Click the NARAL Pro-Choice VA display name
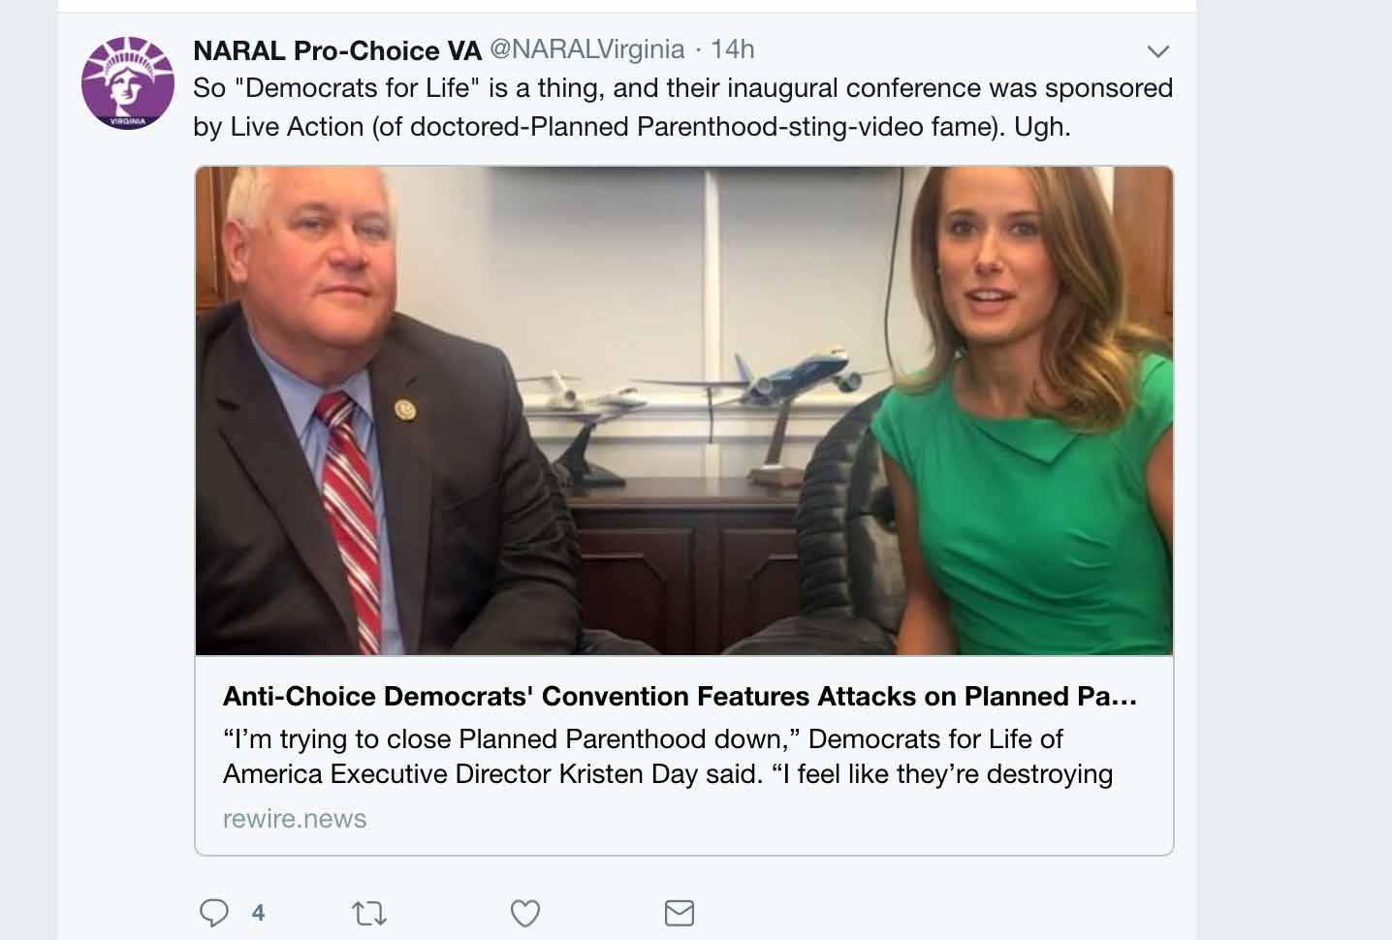 [337, 50]
